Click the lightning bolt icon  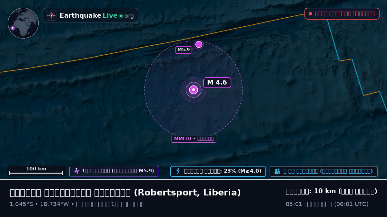[x=178, y=171]
